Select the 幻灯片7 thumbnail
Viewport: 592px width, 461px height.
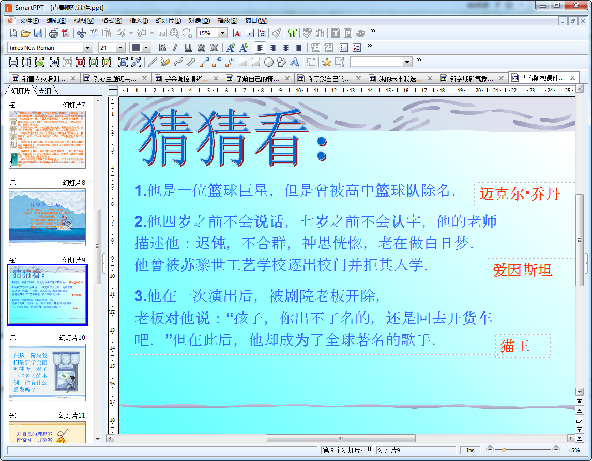click(47, 140)
